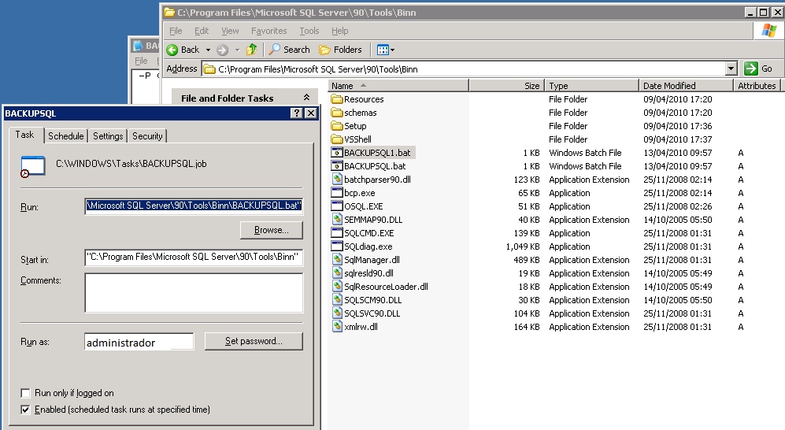This screenshot has height=430, width=785.
Task: Open the Views dropdown arrow
Action: (x=392, y=50)
